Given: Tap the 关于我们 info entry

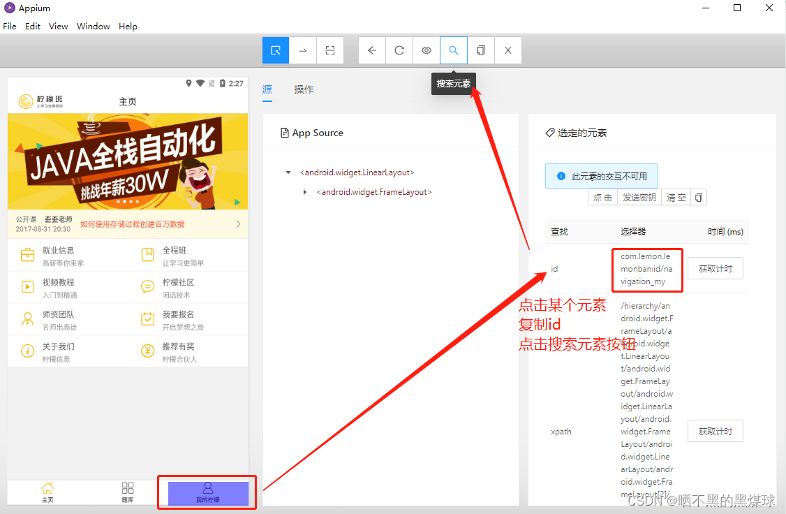Looking at the screenshot, I should pos(68,352).
